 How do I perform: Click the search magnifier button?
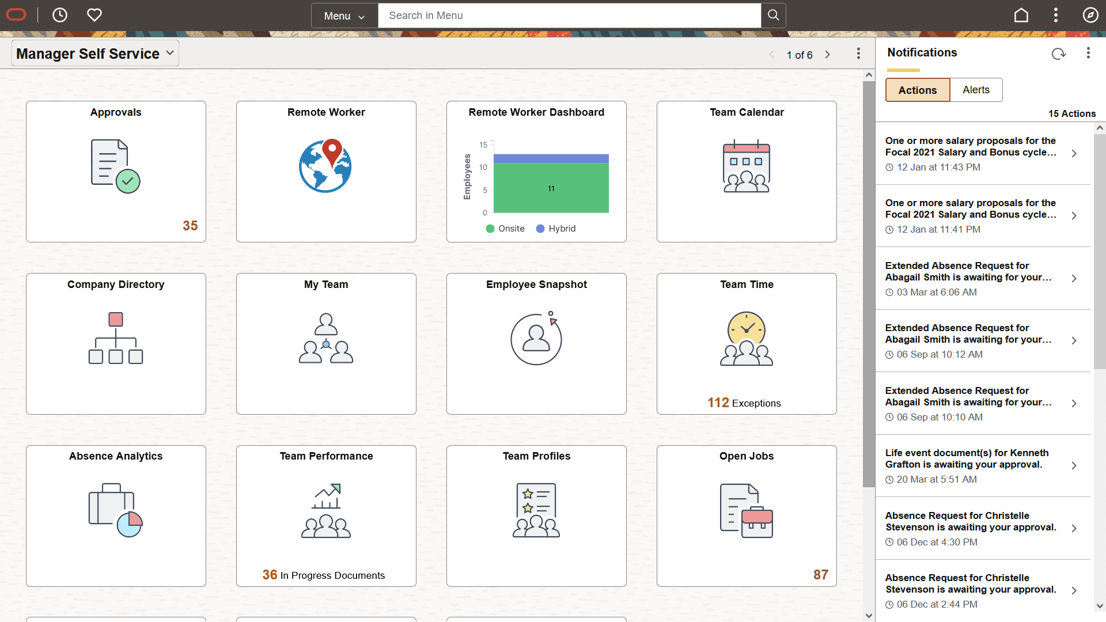[x=773, y=16]
